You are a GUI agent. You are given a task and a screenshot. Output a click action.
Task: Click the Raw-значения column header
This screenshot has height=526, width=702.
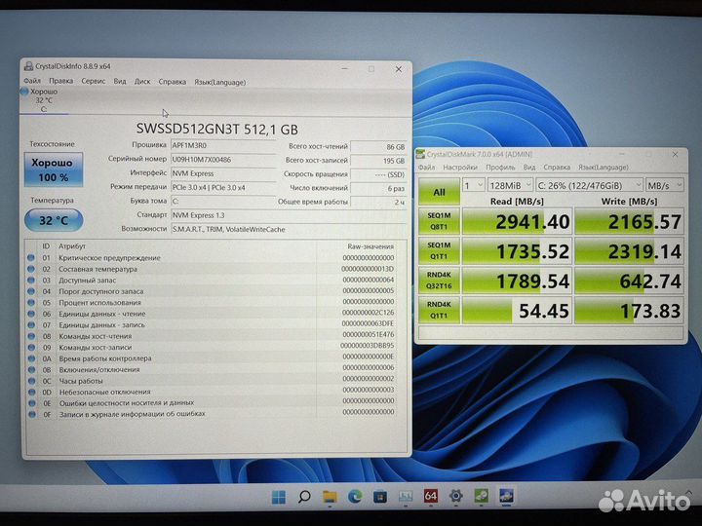(x=370, y=246)
